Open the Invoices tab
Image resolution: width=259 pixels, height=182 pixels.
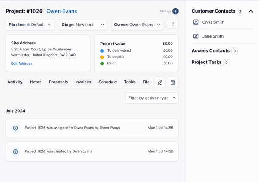[x=83, y=82]
